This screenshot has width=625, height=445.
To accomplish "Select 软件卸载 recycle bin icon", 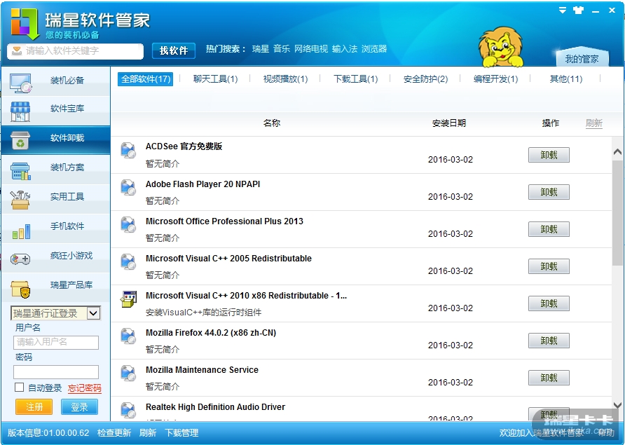I will tap(20, 141).
